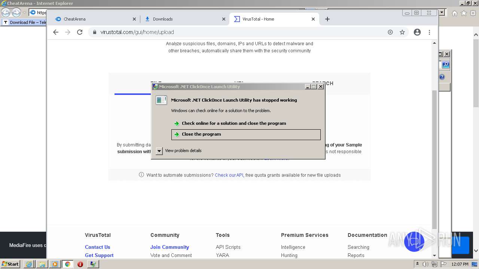Click the search magnifier icon in background window

coord(445,65)
